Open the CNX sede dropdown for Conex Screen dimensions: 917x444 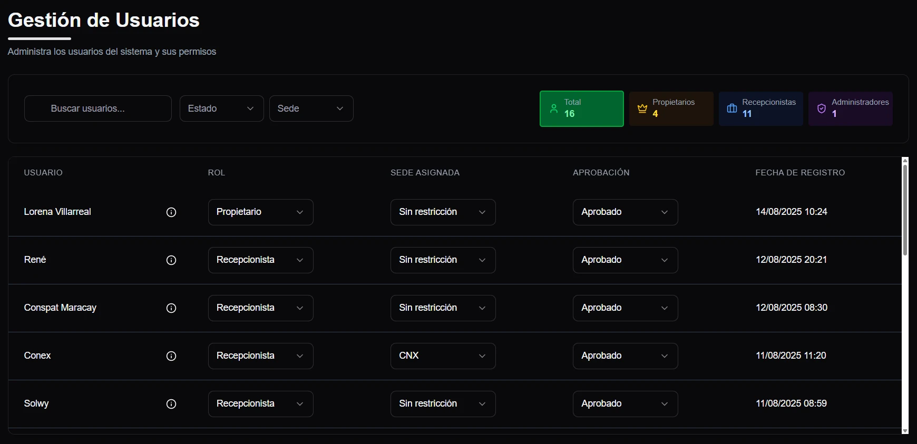tap(443, 356)
